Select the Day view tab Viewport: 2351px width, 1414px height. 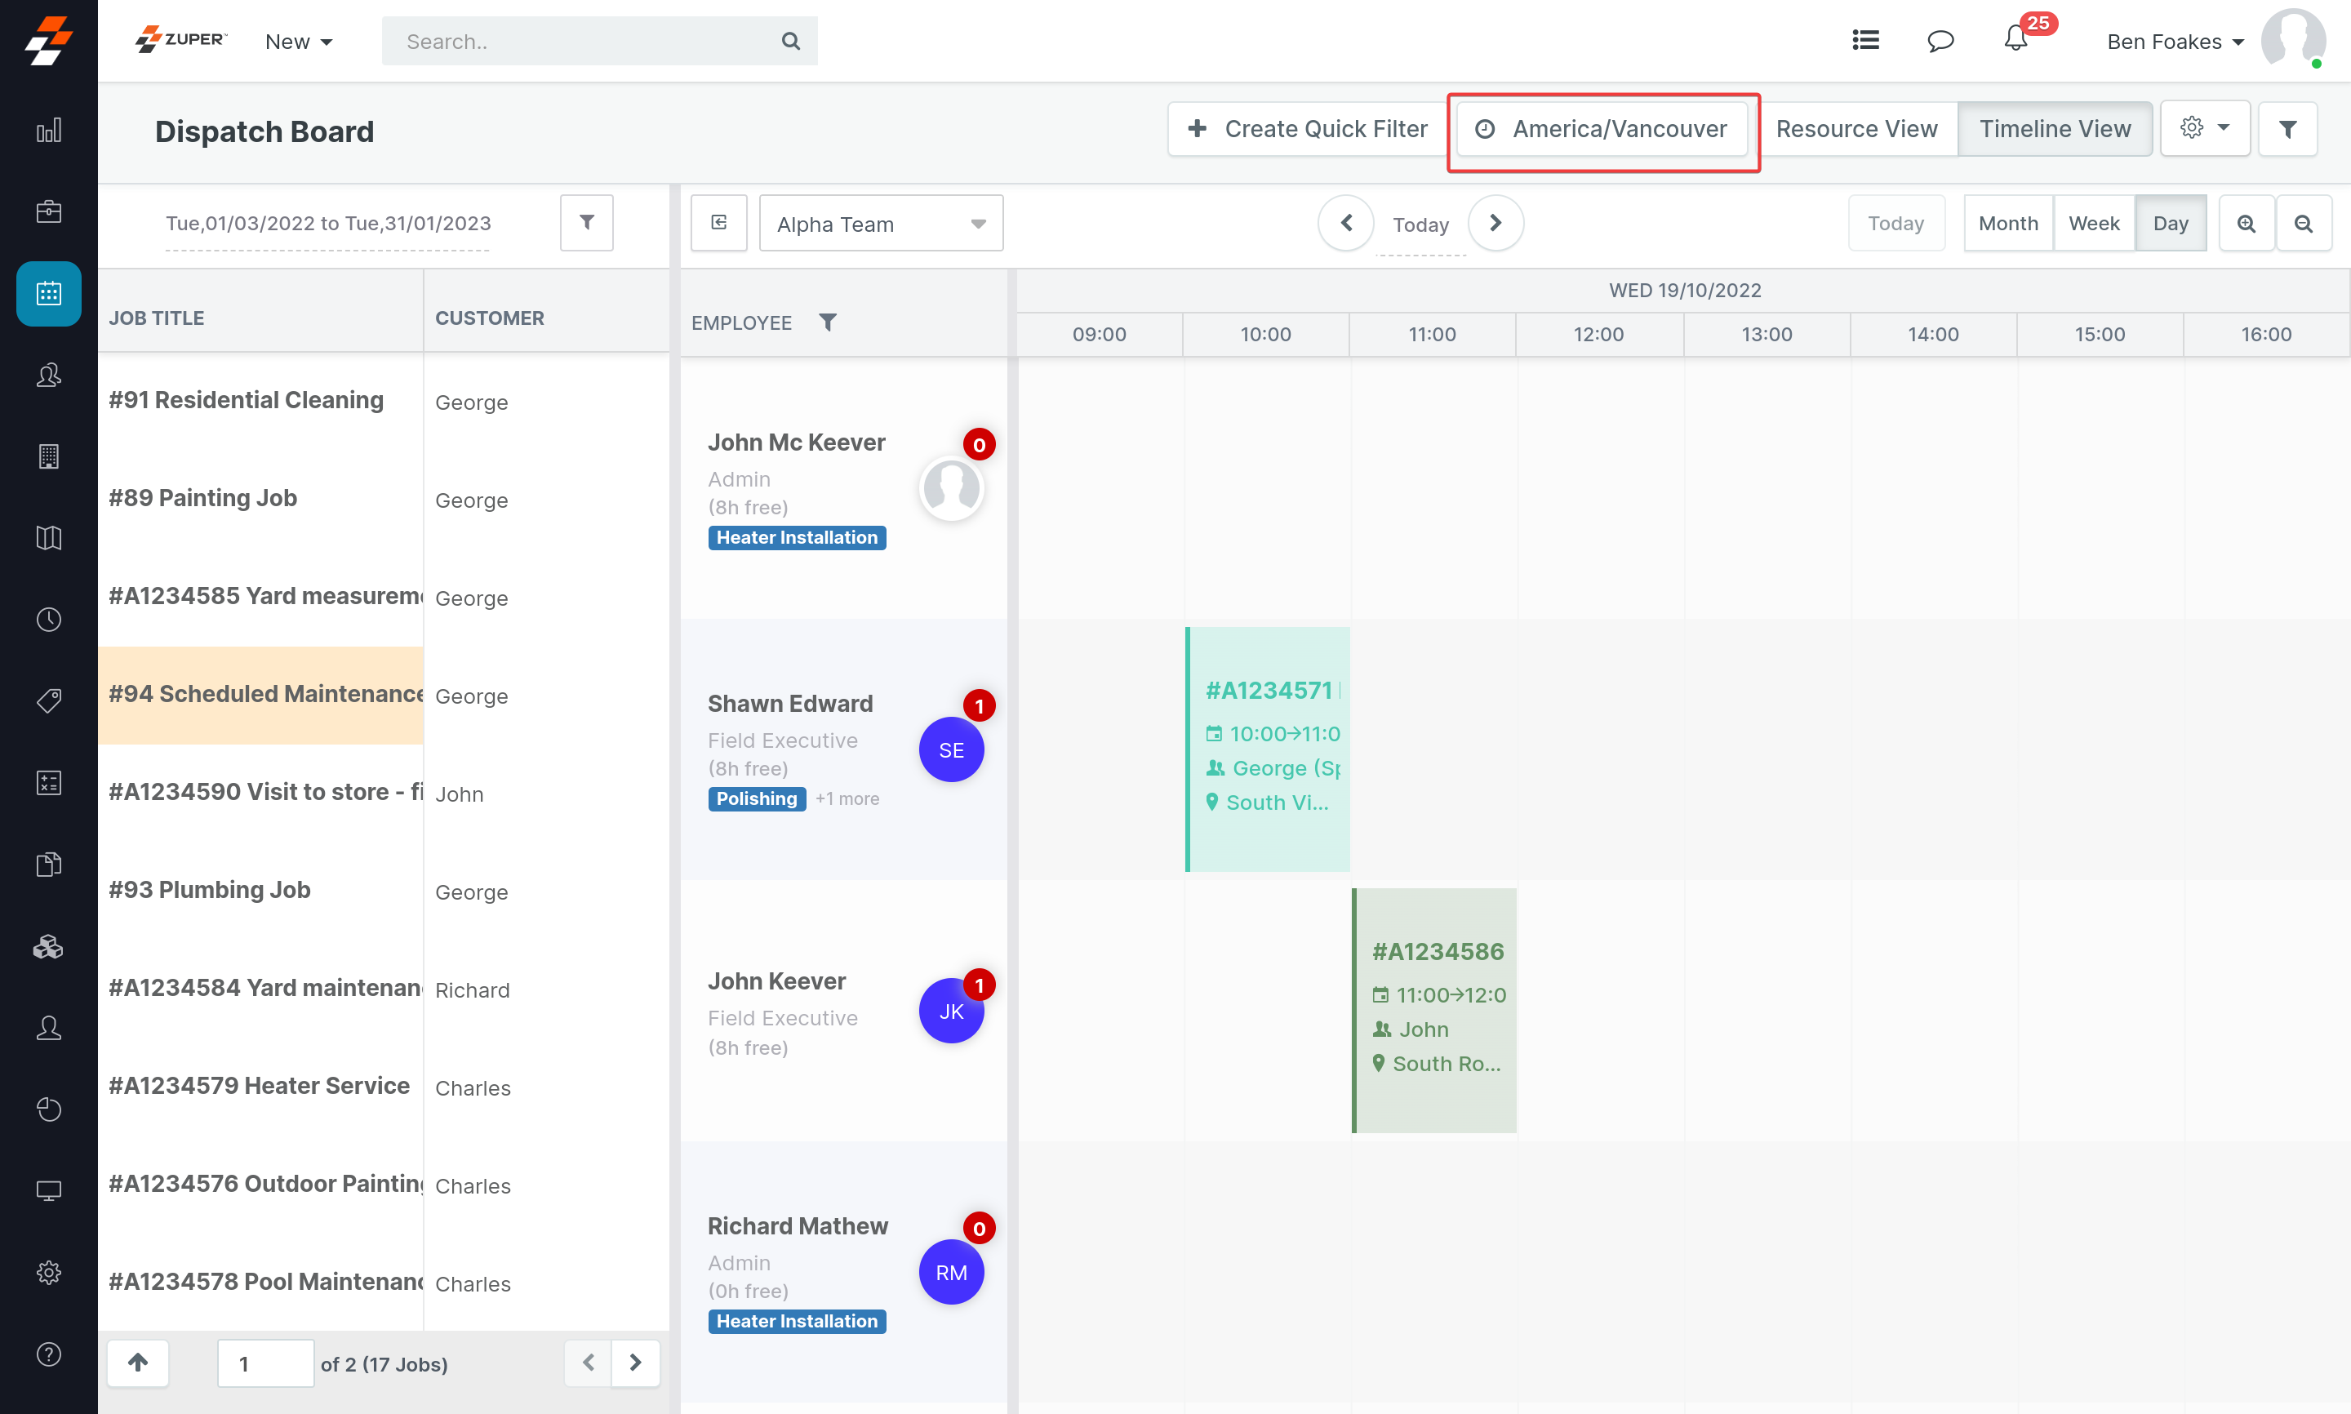pyautogui.click(x=2170, y=223)
